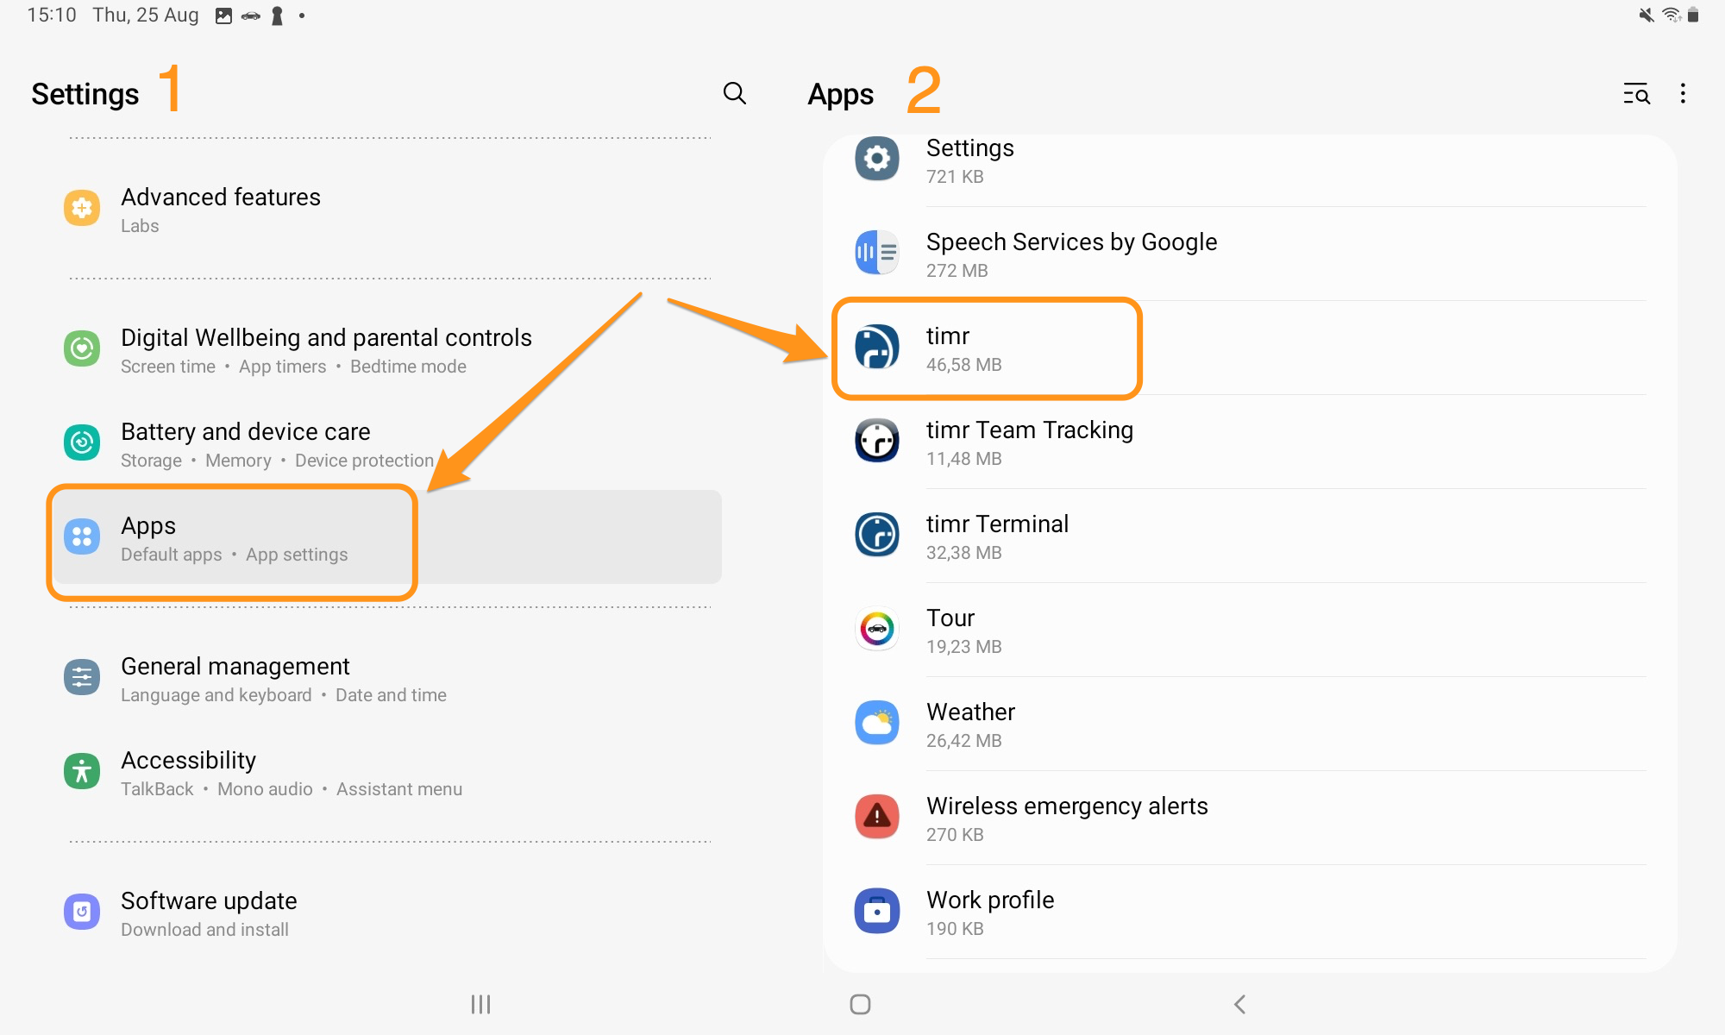
Task: Open Settings app info entry
Action: pyautogui.click(x=1251, y=170)
